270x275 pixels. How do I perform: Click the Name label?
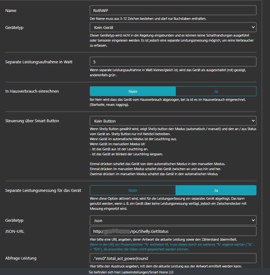click(11, 11)
